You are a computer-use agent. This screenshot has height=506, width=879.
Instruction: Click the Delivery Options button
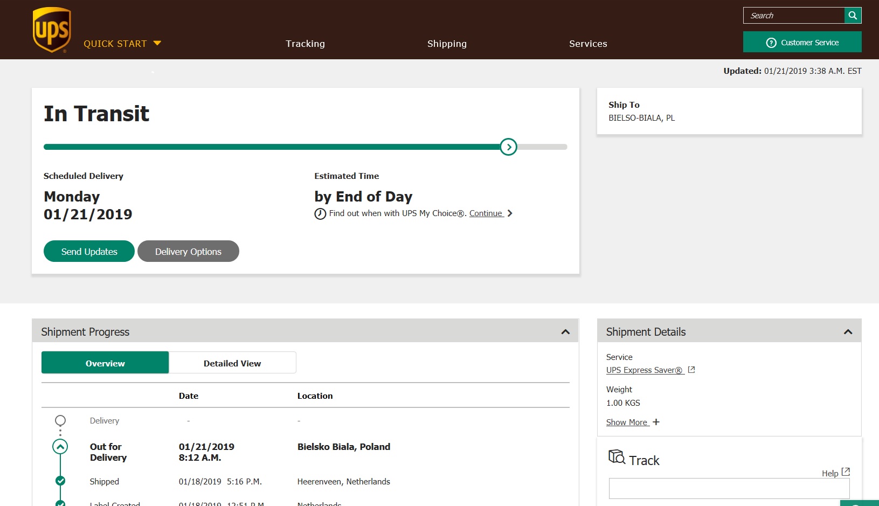[x=188, y=251]
